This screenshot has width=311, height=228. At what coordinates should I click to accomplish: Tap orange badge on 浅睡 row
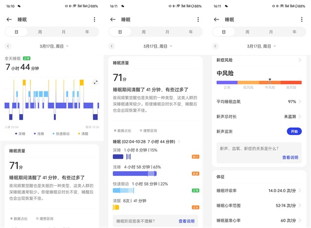click(x=195, y=174)
